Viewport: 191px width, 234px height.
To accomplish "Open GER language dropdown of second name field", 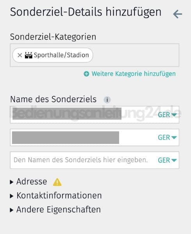I will tap(167, 137).
